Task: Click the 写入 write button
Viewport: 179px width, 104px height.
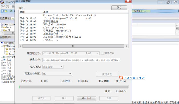Action: (64, 98)
